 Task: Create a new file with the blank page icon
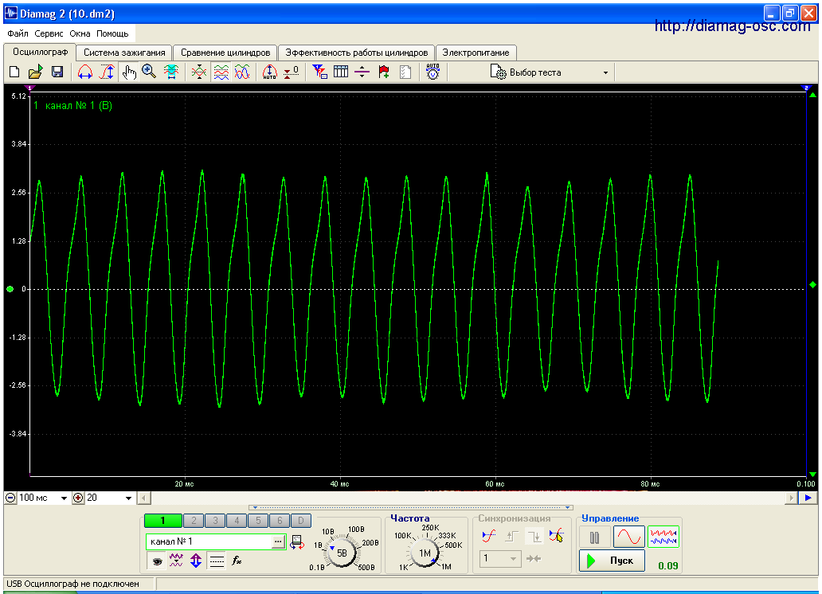(14, 72)
